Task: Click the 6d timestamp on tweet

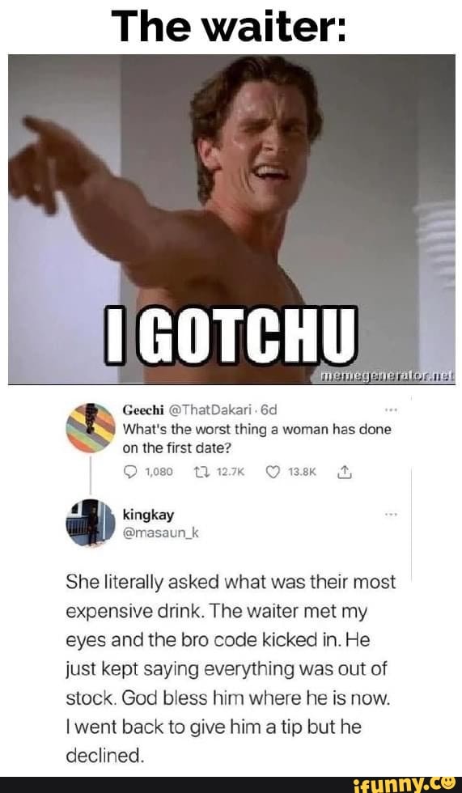Action: pos(268,409)
